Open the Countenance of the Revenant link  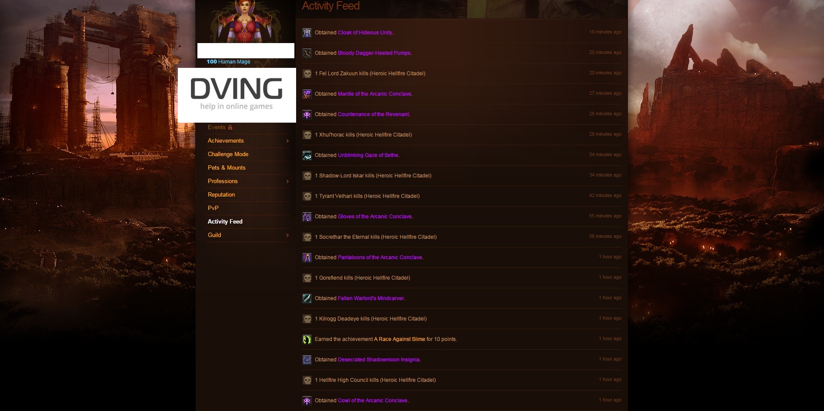point(373,114)
